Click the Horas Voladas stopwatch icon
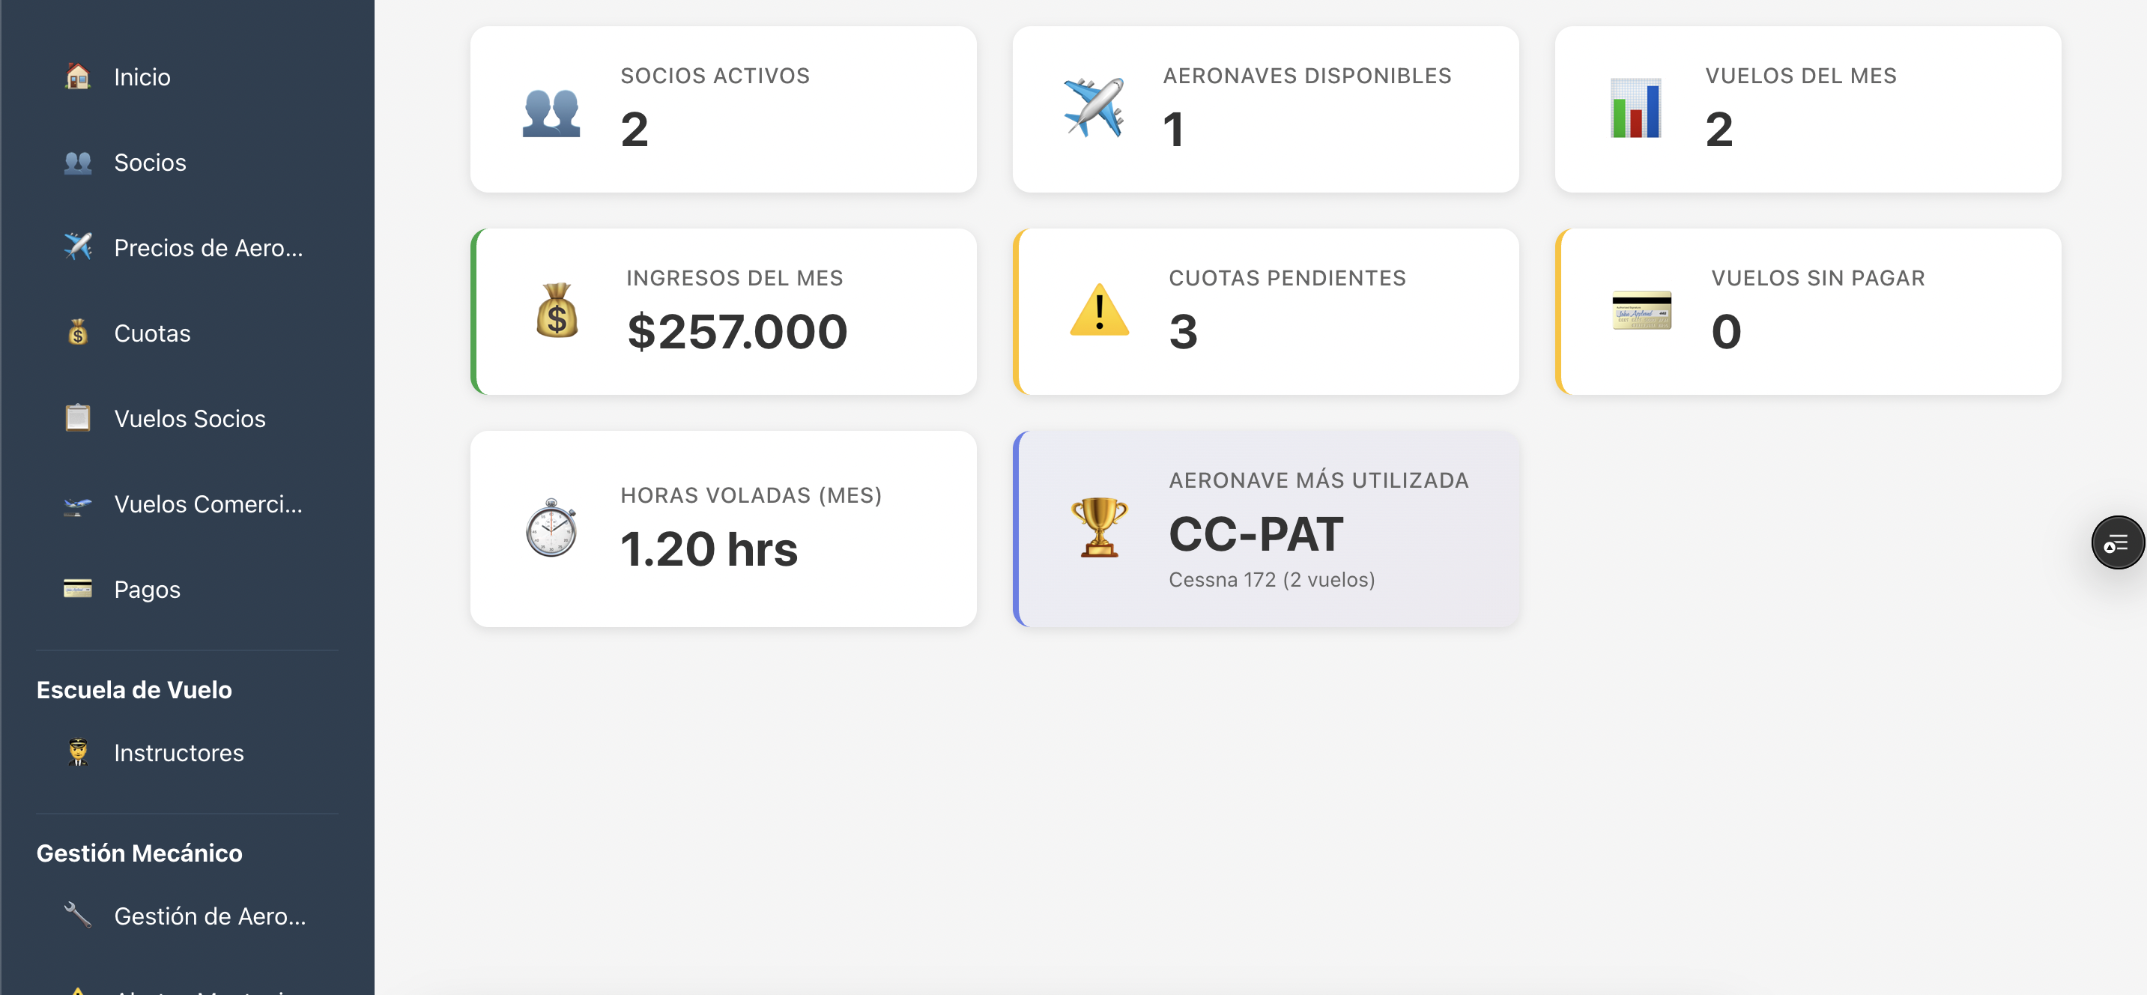This screenshot has height=995, width=2147. coord(551,528)
